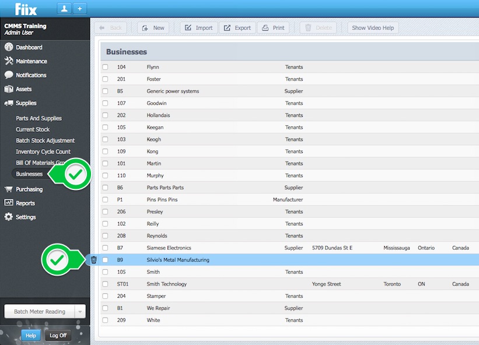Go to Current Stock
This screenshot has width=479, height=345.
click(33, 129)
